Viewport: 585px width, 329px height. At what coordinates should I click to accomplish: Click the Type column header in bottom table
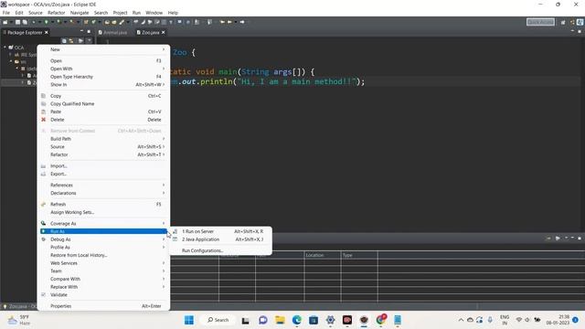click(359, 255)
